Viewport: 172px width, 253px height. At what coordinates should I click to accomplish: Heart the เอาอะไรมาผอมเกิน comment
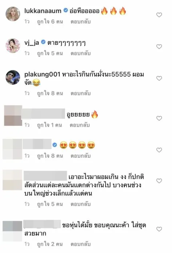click(x=159, y=181)
